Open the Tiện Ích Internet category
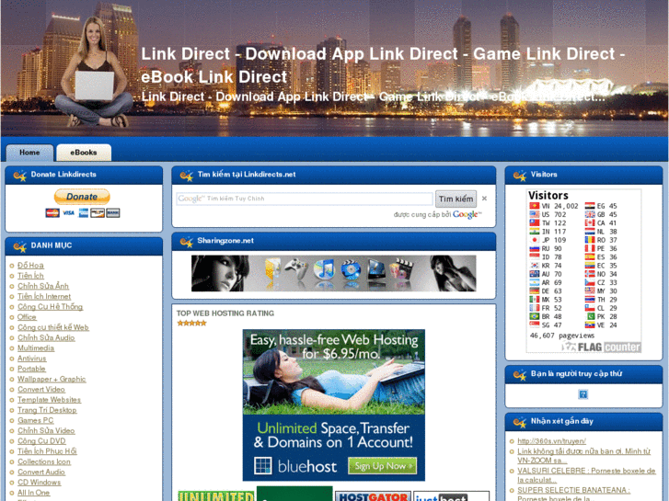 coord(44,296)
